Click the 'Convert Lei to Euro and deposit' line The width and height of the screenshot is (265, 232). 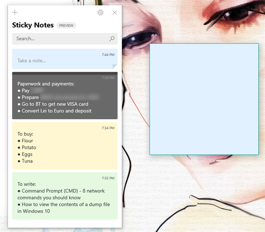coord(56,111)
